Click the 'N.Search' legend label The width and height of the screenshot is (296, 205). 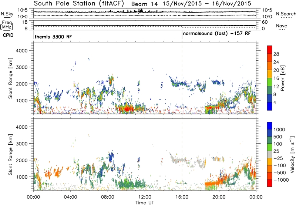pos(286,14)
